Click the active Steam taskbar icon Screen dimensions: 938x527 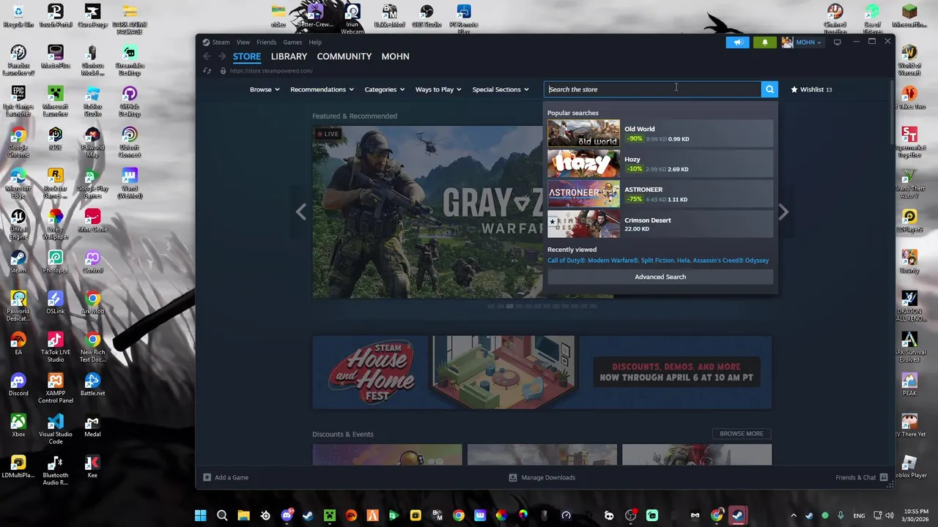pos(738,515)
